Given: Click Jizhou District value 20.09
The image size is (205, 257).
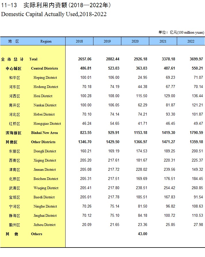Looking at the screenshot, I should click(x=87, y=225).
